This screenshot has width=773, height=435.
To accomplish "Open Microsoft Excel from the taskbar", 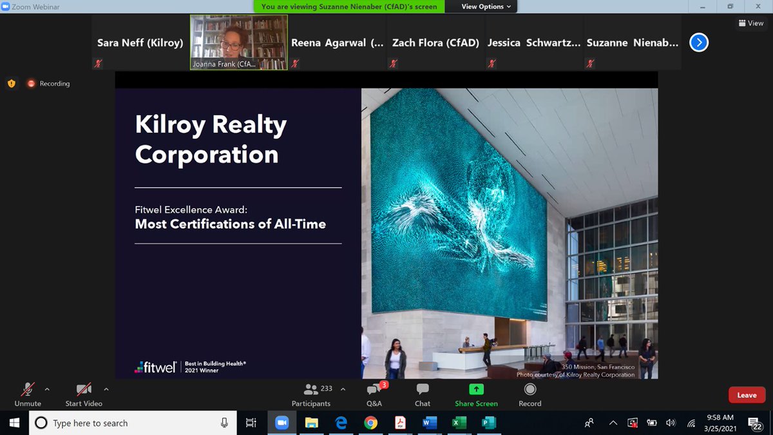I will pyautogui.click(x=459, y=423).
